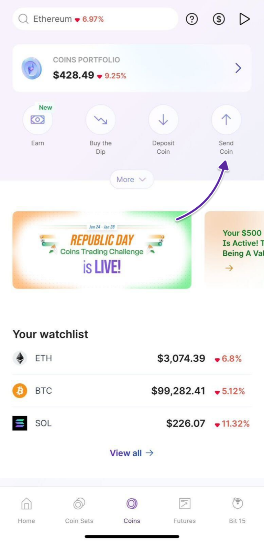The height and width of the screenshot is (543, 264).
Task: Expand the More dropdown
Action: click(x=132, y=180)
